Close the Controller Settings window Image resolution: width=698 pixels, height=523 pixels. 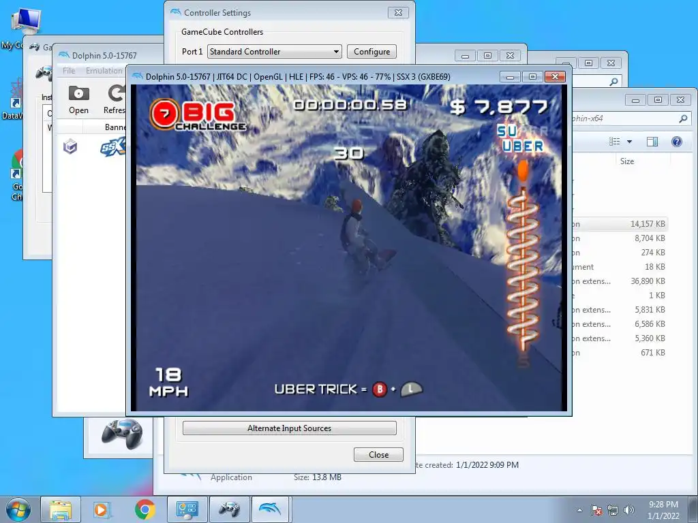pos(398,12)
